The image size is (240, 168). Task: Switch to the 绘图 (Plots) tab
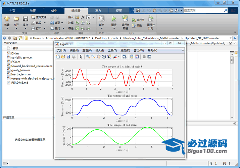click(33, 11)
